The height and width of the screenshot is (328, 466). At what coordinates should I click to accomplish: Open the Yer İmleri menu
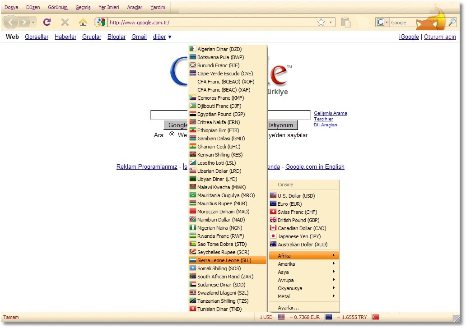109,7
